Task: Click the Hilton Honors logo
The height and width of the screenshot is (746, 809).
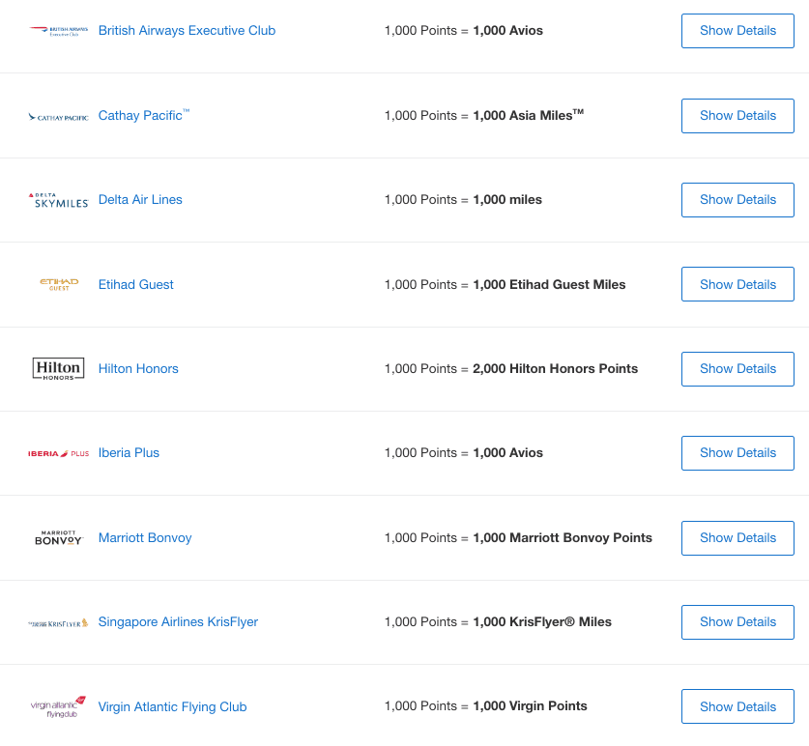Action: coord(56,368)
